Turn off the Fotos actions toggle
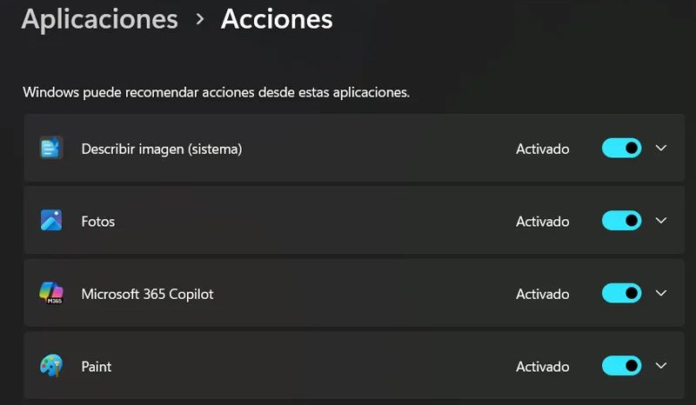Viewport: 696px width, 405px height. point(621,221)
